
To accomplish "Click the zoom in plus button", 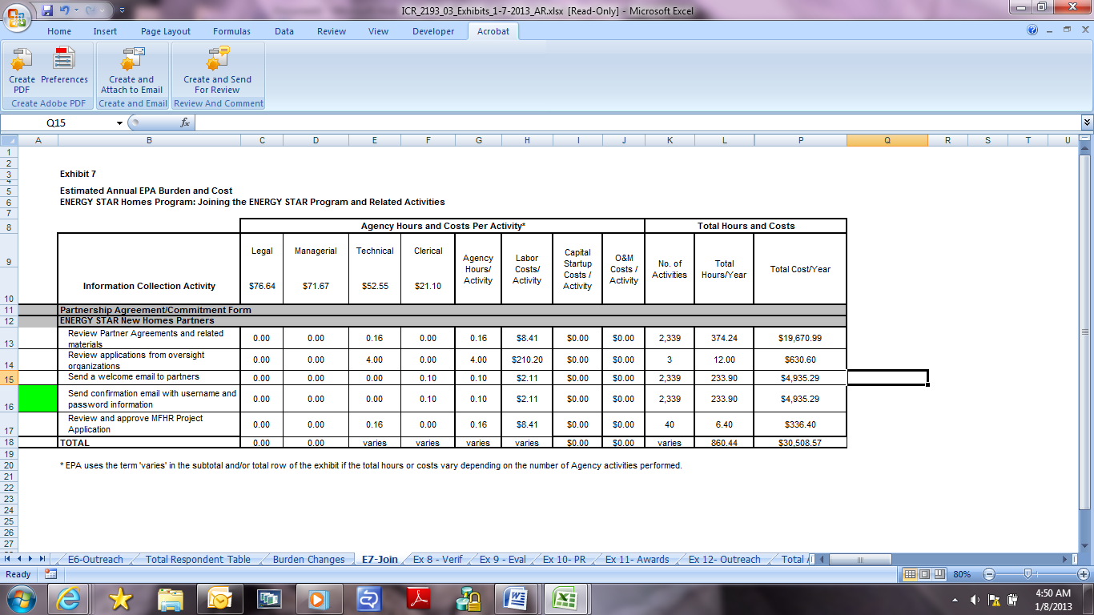I will point(1083,574).
